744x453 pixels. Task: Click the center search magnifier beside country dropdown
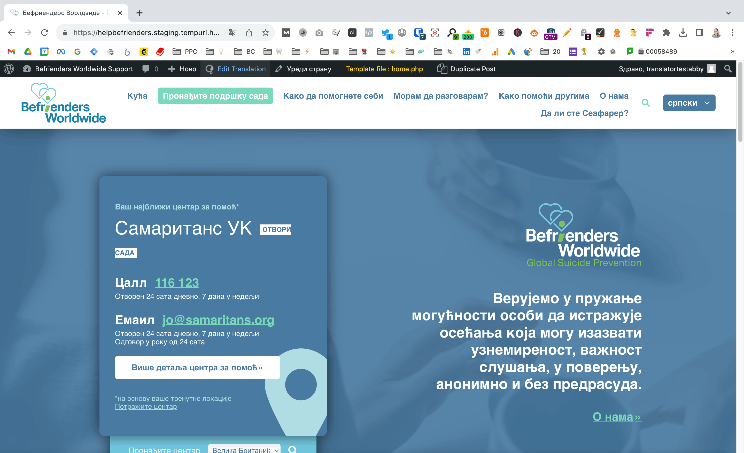292,449
